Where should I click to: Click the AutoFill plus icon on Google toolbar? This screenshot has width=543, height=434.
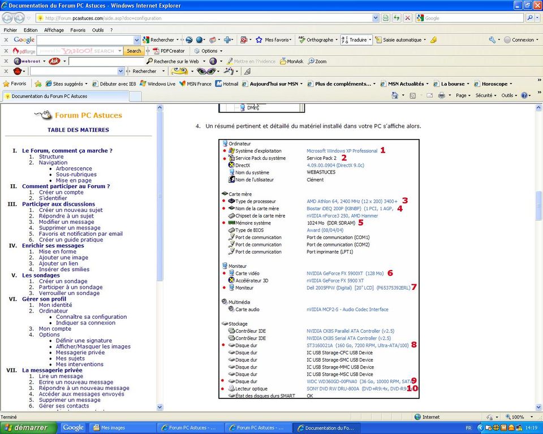[x=226, y=40]
